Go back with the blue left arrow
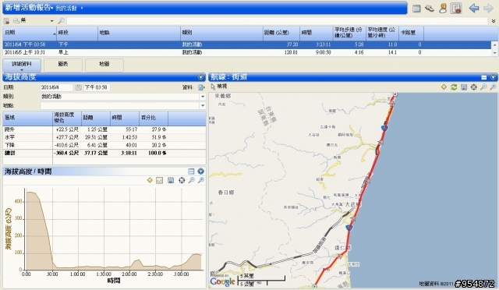Viewport: 499px width, 290px height. [x=474, y=9]
